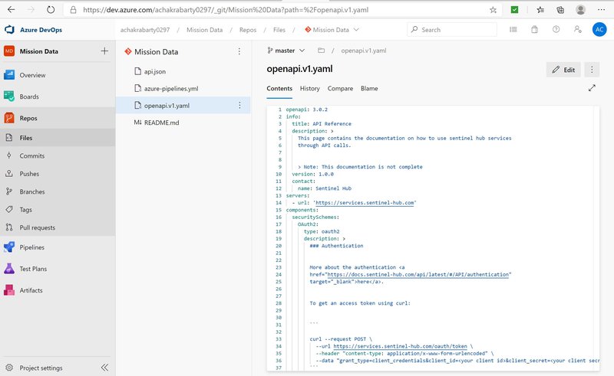Open services.sentinel-hub.com link on line 14
This screenshot has width=614, height=376.
click(x=365, y=203)
